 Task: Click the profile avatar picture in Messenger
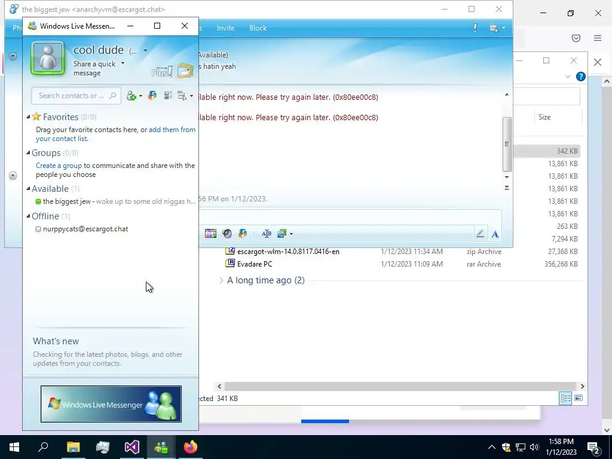point(48,58)
